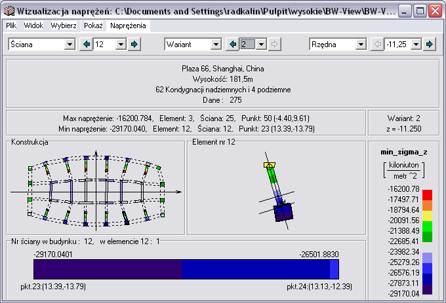Image resolution: width=446 pixels, height=303 pixels.
Task: Expand the Rzędna dropdown
Action: [361, 45]
